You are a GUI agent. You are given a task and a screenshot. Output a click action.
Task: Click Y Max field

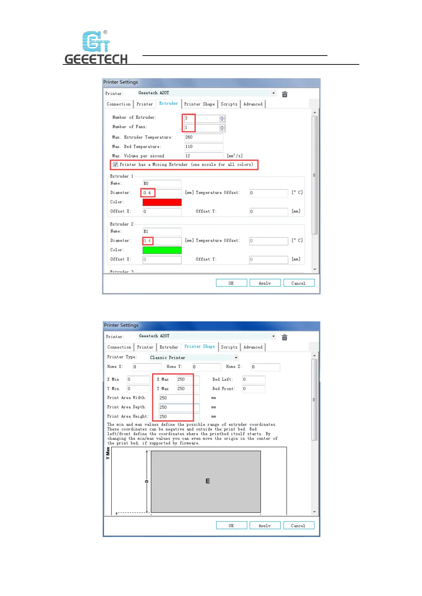coord(188,389)
